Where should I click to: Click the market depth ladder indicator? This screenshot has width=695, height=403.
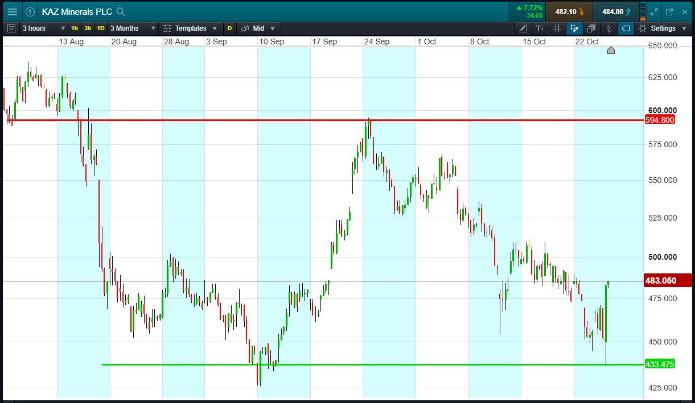pyautogui.click(x=643, y=11)
